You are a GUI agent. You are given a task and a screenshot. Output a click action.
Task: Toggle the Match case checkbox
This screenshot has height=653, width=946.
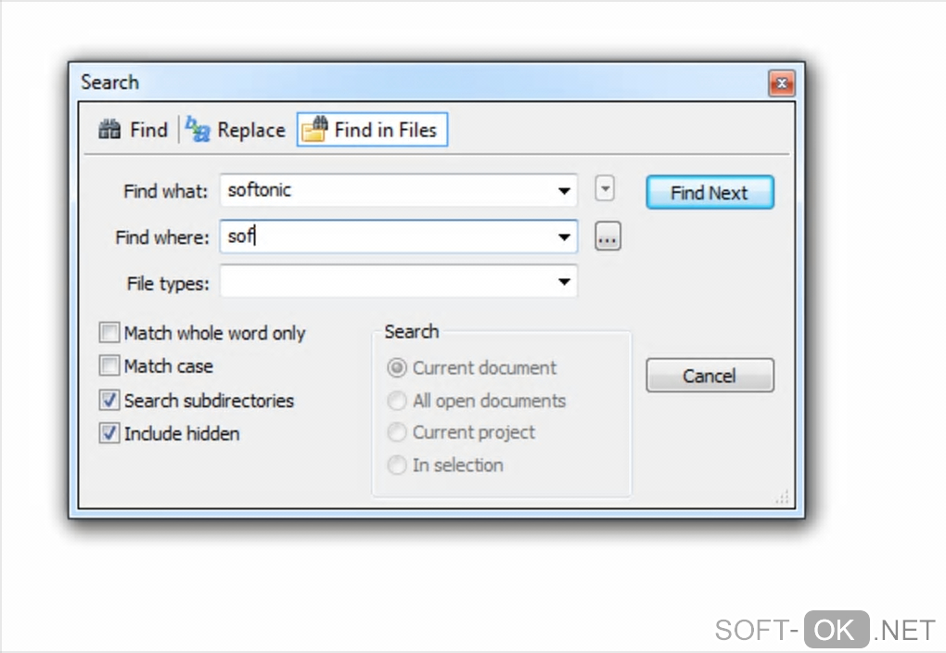tap(110, 366)
